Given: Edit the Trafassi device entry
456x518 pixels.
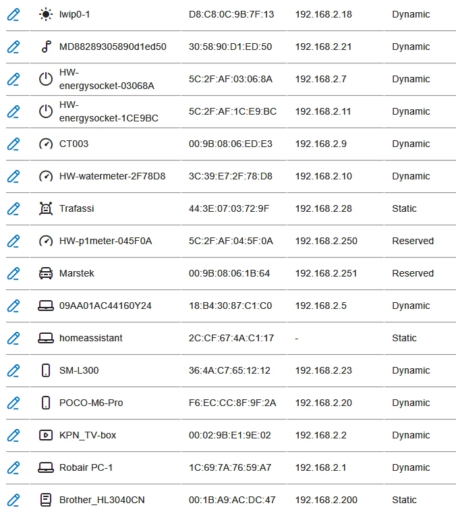Looking at the screenshot, I should pyautogui.click(x=13, y=208).
